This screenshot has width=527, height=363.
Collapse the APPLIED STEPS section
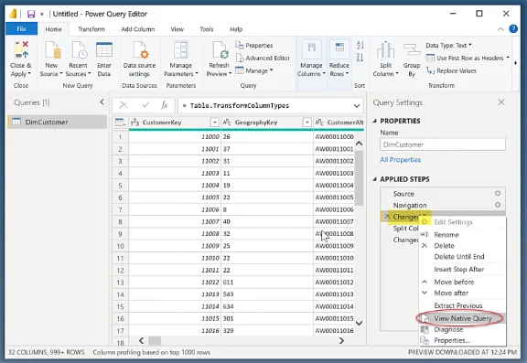point(375,179)
